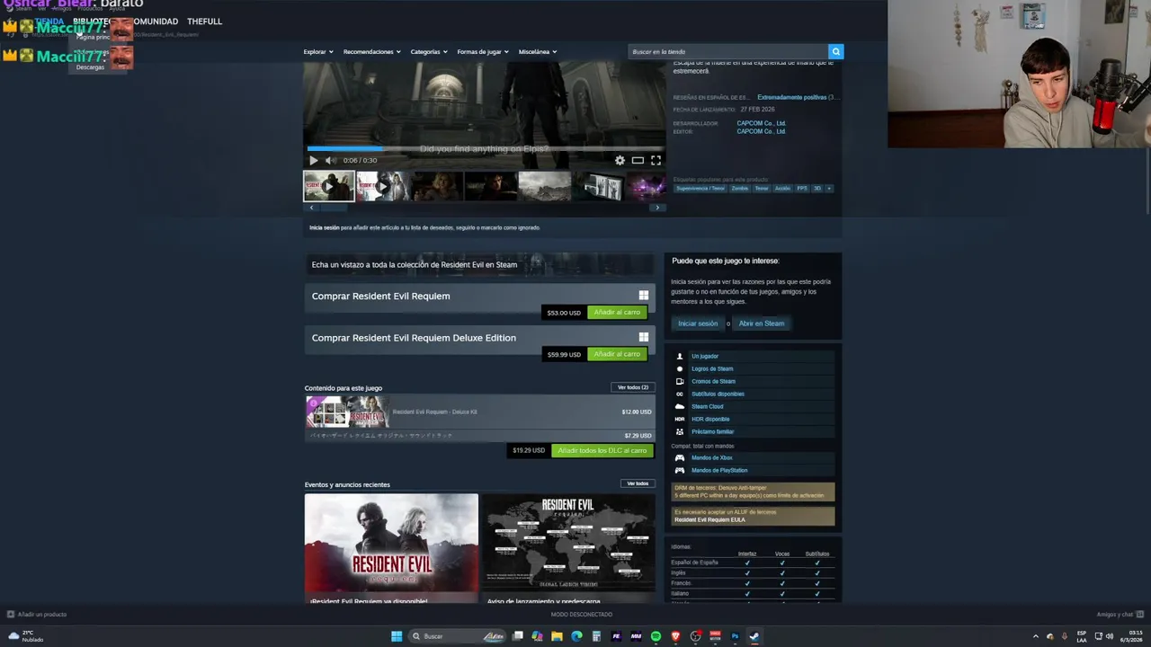Open the Categorías dropdown
The height and width of the screenshot is (647, 1151).
coord(429,52)
